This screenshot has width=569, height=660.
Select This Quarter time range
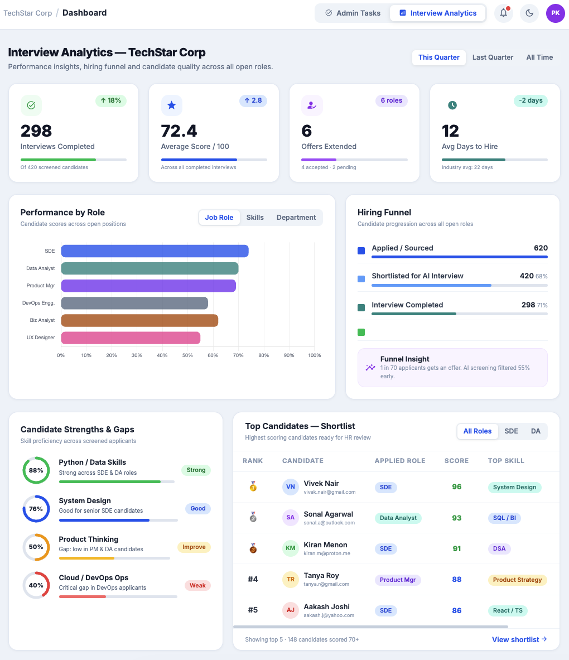click(439, 57)
